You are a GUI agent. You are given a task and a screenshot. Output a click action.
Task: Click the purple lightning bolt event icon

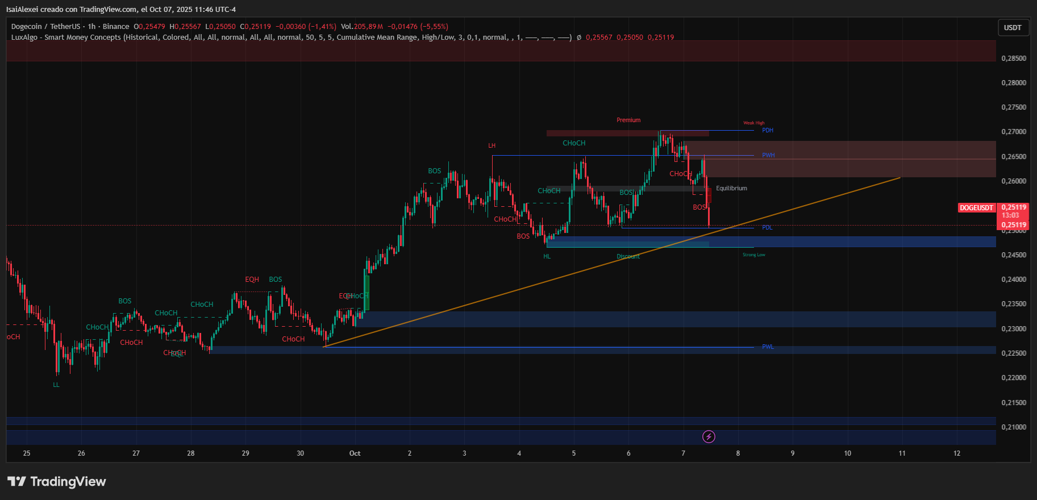[709, 436]
